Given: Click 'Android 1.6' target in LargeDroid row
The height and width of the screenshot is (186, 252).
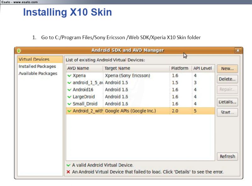Looking at the screenshot, I should (116, 97).
